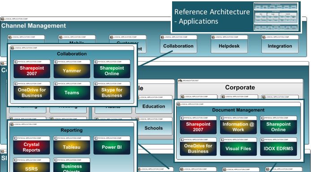The width and height of the screenshot is (311, 172).
Task: Click the Corporate organization unit icon
Action: point(180,81)
